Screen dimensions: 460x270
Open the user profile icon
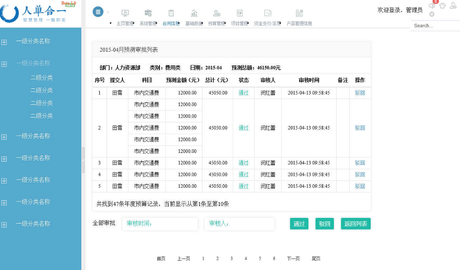point(453,6)
